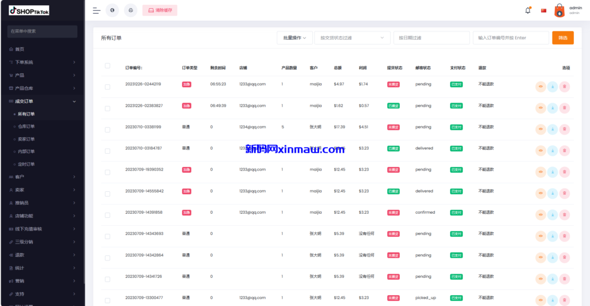Focus the order number search input
The width and height of the screenshot is (590, 306).
coord(511,37)
